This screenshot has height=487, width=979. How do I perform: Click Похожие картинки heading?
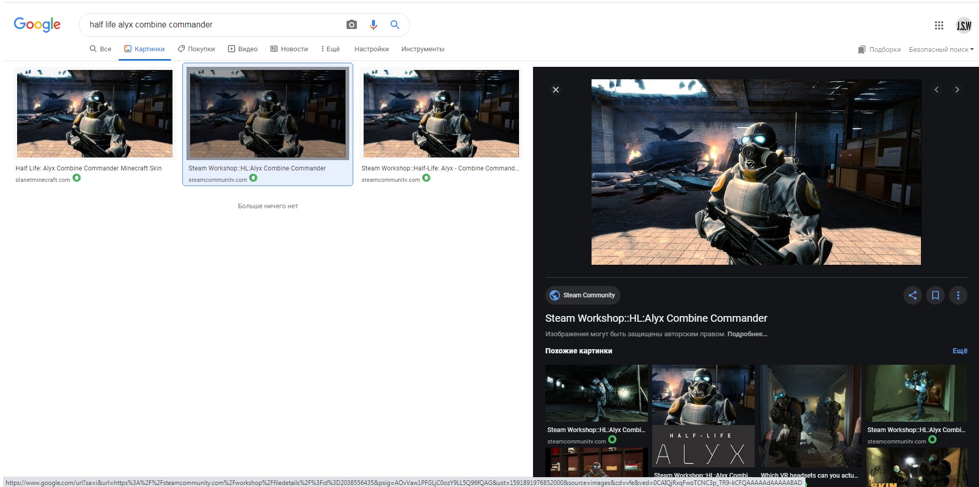pyautogui.click(x=579, y=351)
